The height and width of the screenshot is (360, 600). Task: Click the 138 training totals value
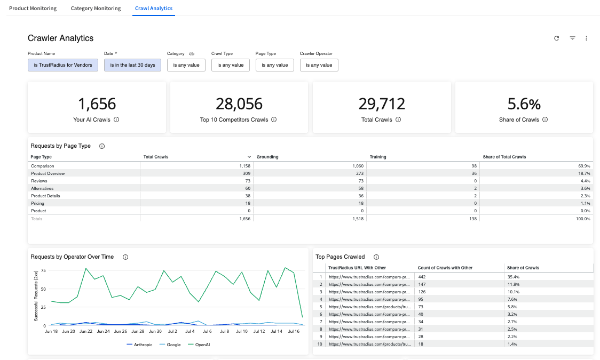click(x=473, y=219)
